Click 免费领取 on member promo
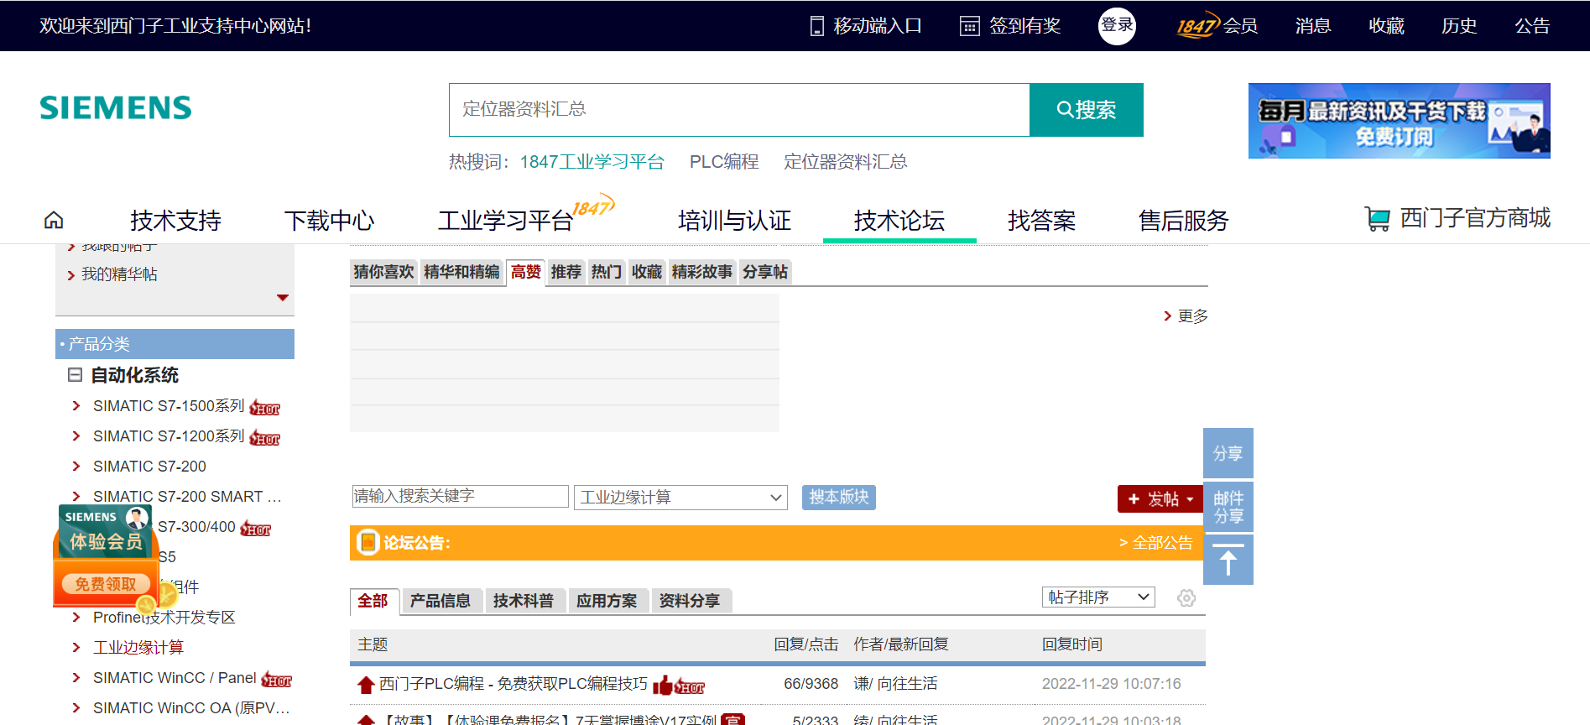This screenshot has height=725, width=1590. point(106,584)
